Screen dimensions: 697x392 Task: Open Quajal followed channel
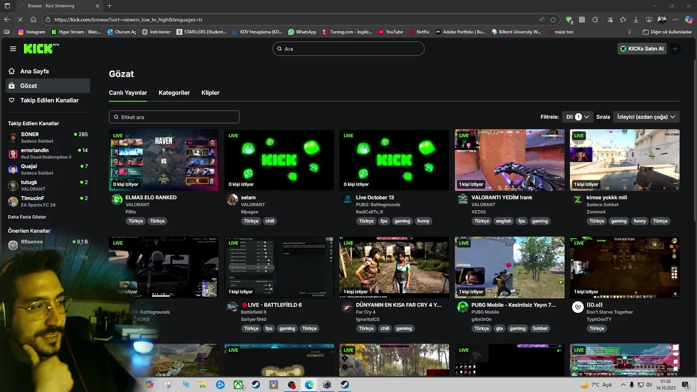tap(48, 169)
